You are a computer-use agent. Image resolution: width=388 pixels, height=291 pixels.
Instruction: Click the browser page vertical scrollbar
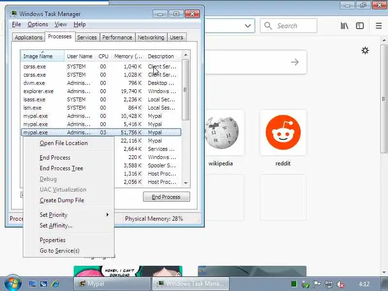[x=384, y=99]
